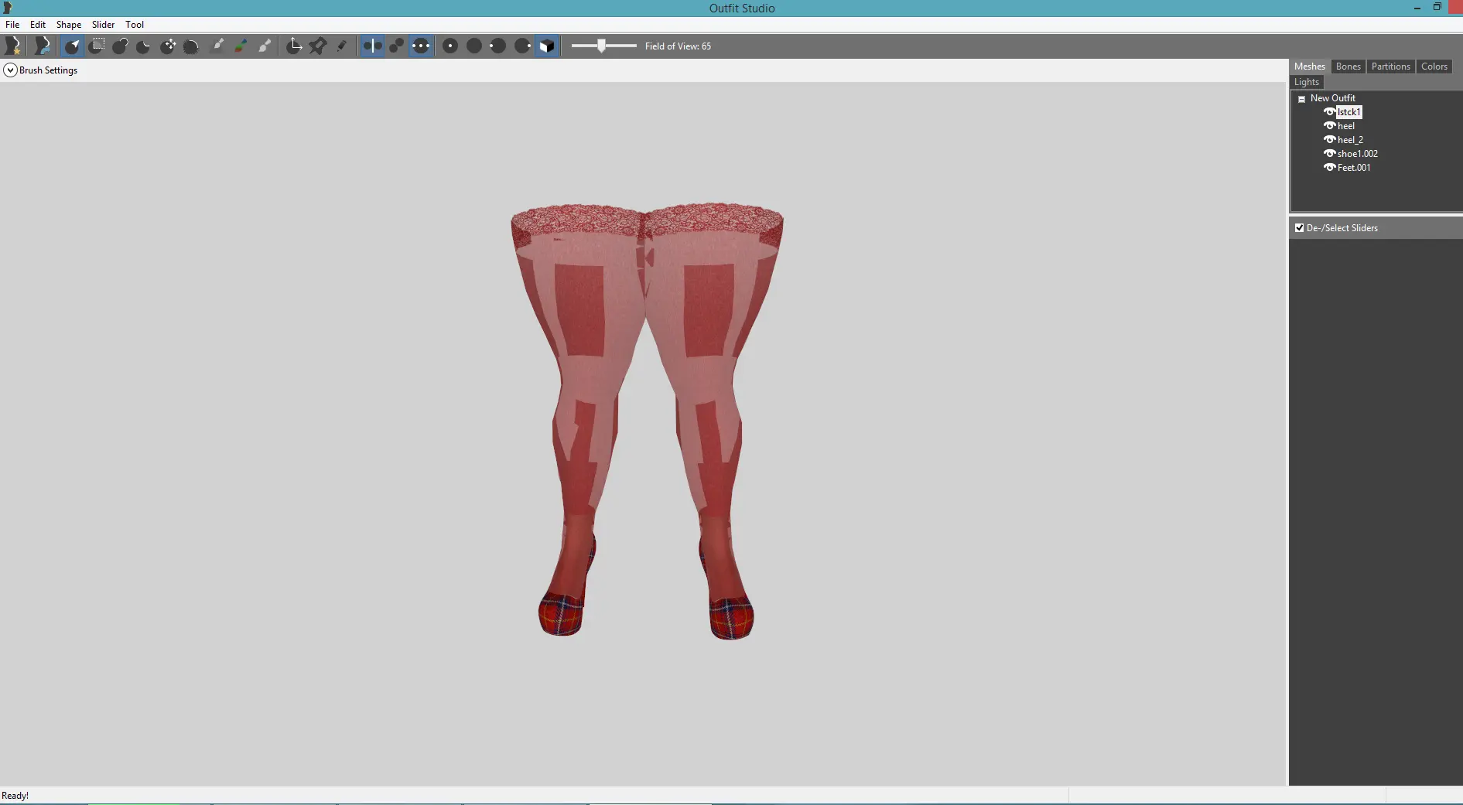Choose the Color Paint brush
The image size is (1463, 805).
click(x=241, y=46)
